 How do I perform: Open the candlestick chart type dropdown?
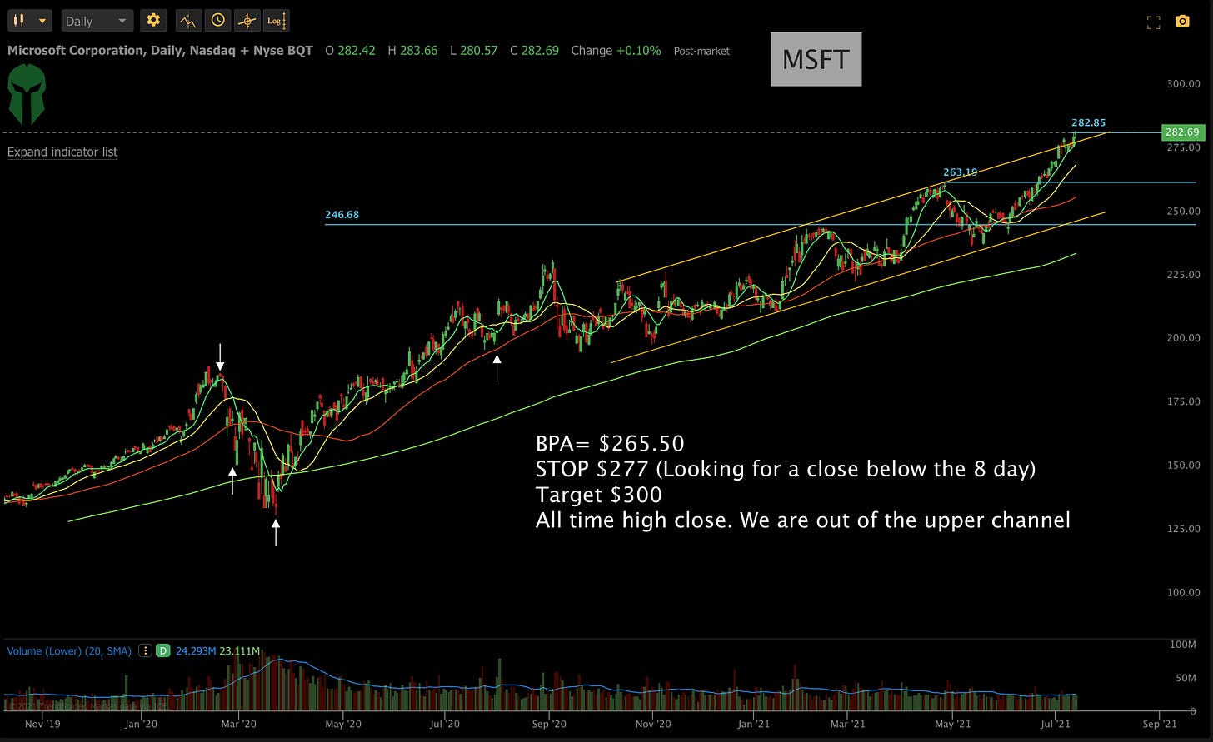click(x=30, y=21)
